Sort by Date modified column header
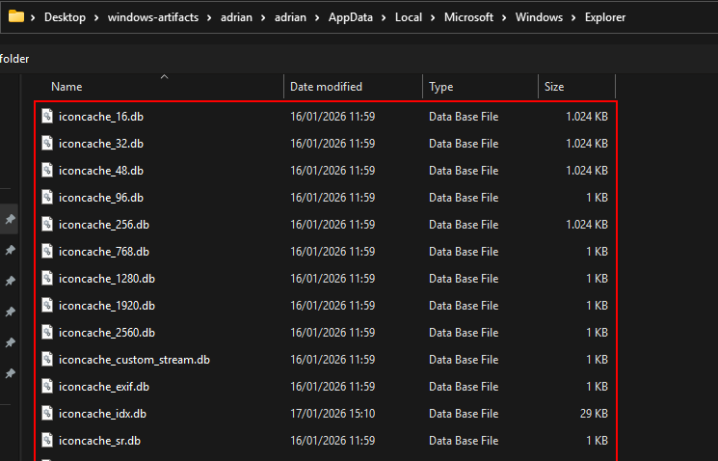 point(326,87)
